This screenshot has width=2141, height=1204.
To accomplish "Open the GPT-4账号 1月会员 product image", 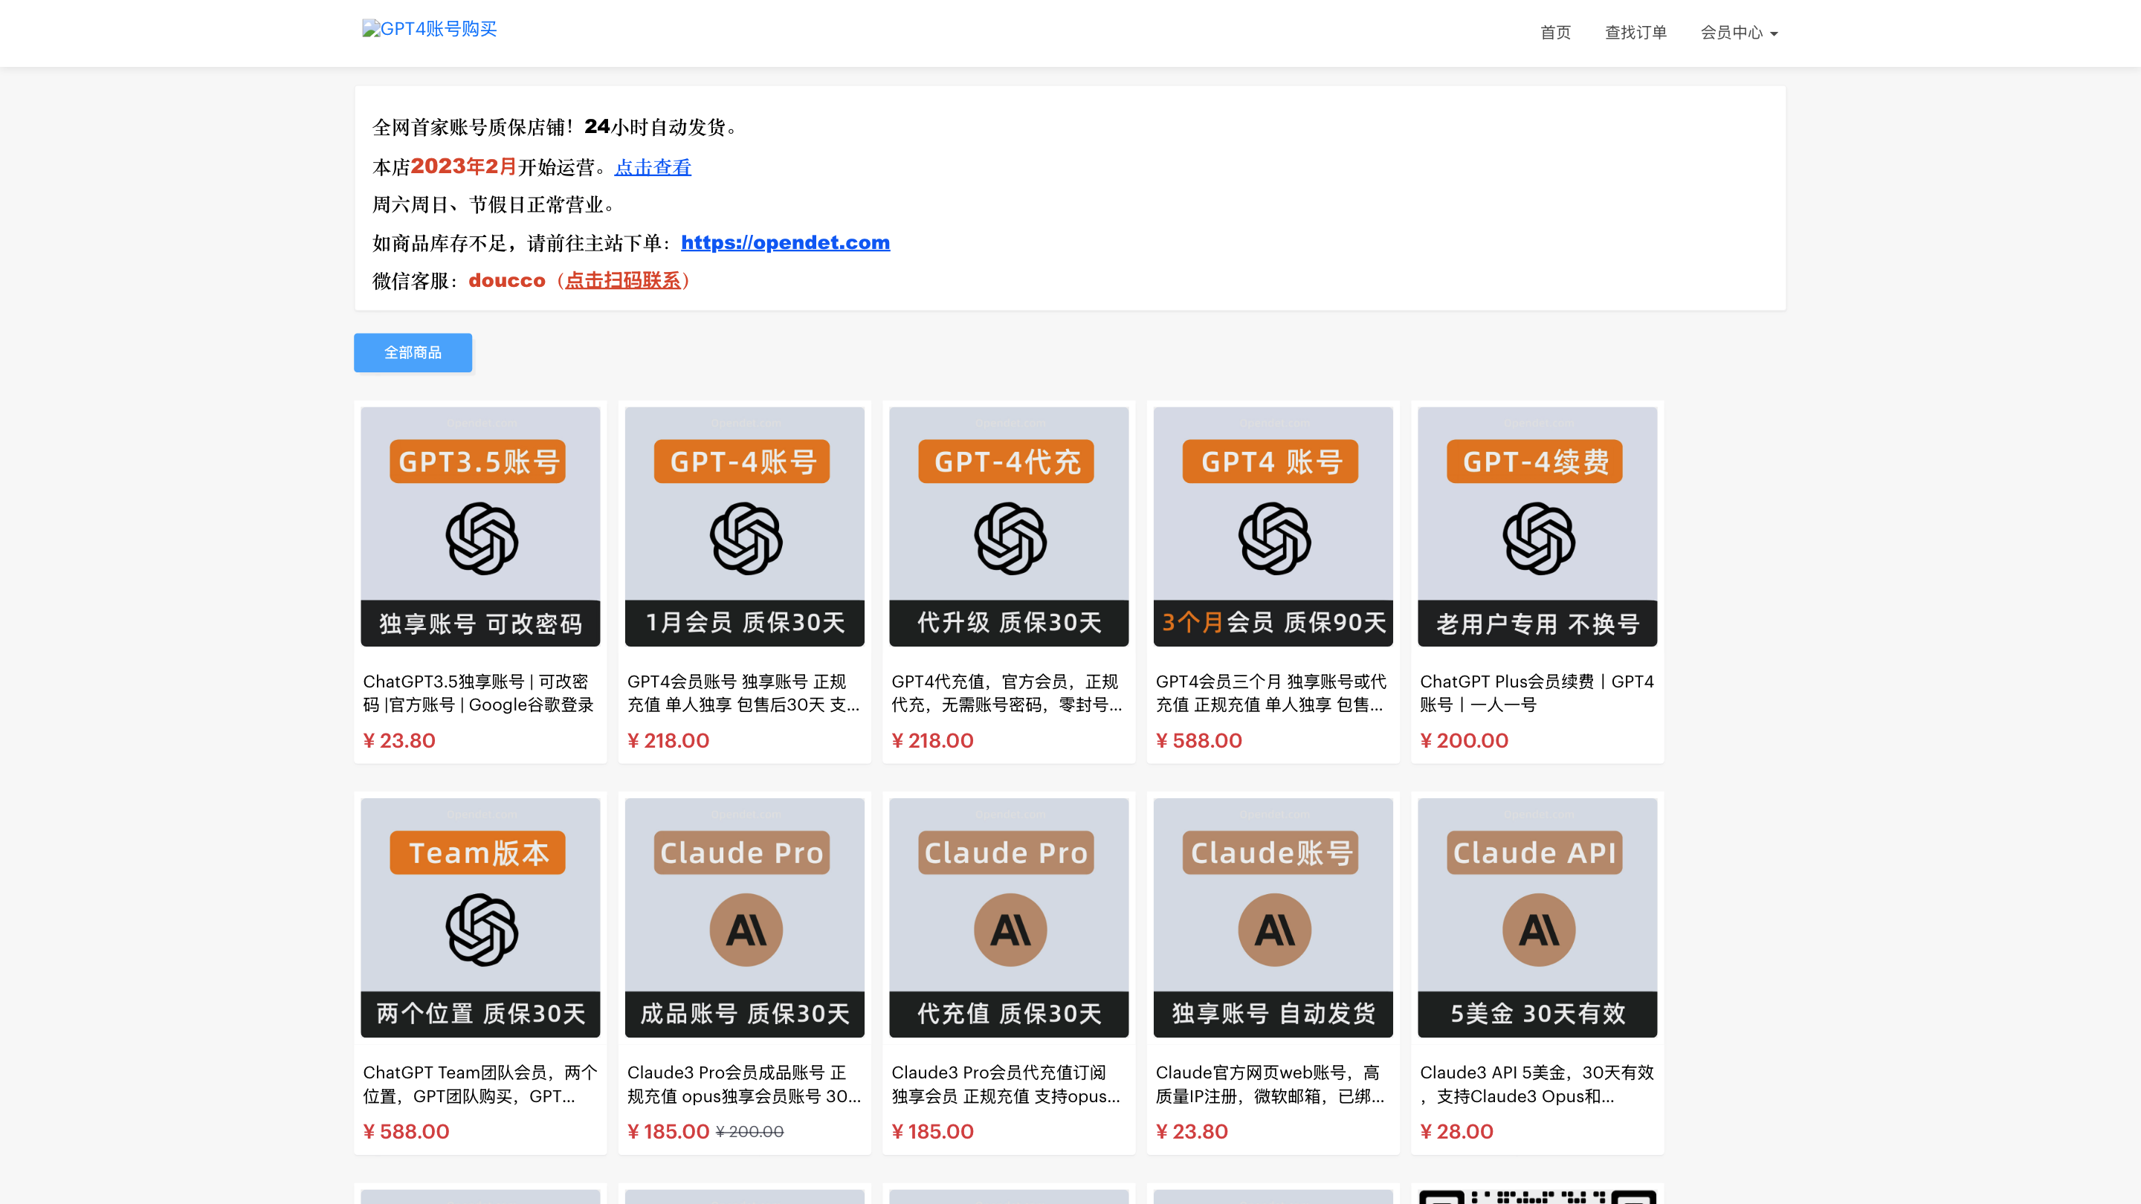I will pos(744,527).
